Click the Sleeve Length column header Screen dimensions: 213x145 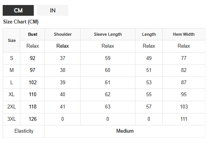[x=108, y=34]
